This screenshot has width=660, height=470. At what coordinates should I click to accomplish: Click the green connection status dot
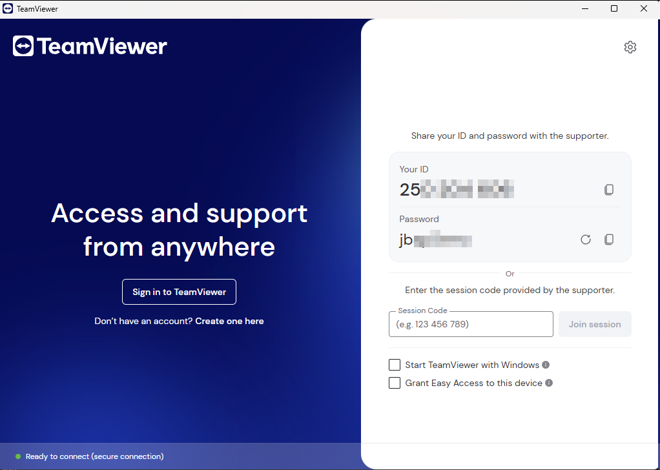[18, 456]
